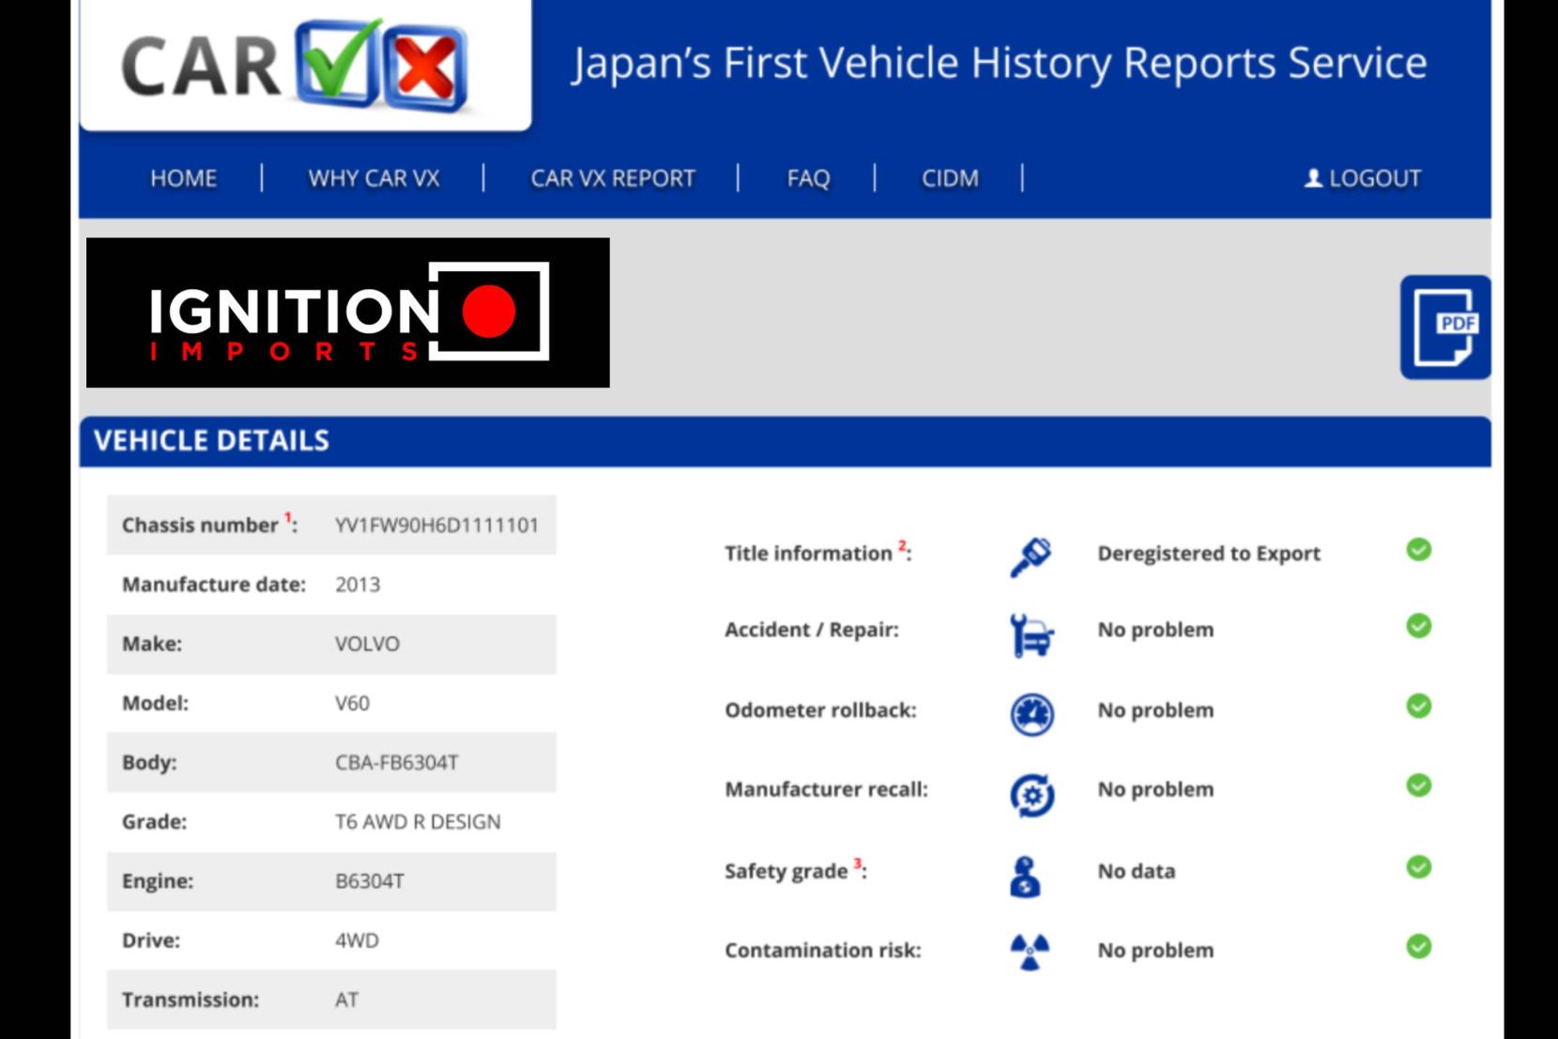The height and width of the screenshot is (1039, 1558).
Task: Click the Manufacture date label
Action: point(214,585)
